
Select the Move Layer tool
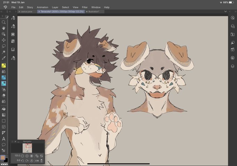[x=3, y=40]
